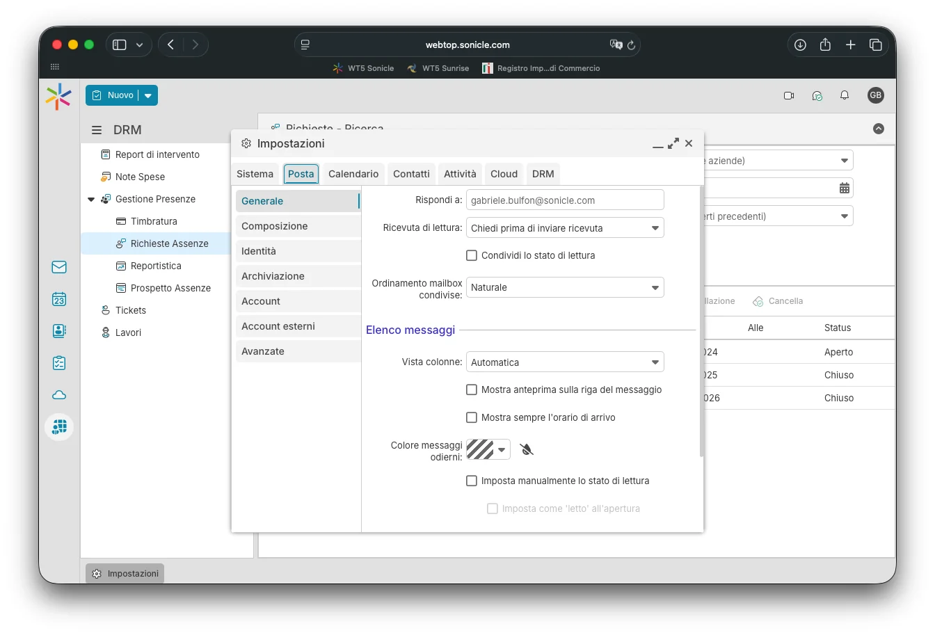Expand the Vista colonne dropdown
Screen dimensions: 935x635
pos(564,362)
